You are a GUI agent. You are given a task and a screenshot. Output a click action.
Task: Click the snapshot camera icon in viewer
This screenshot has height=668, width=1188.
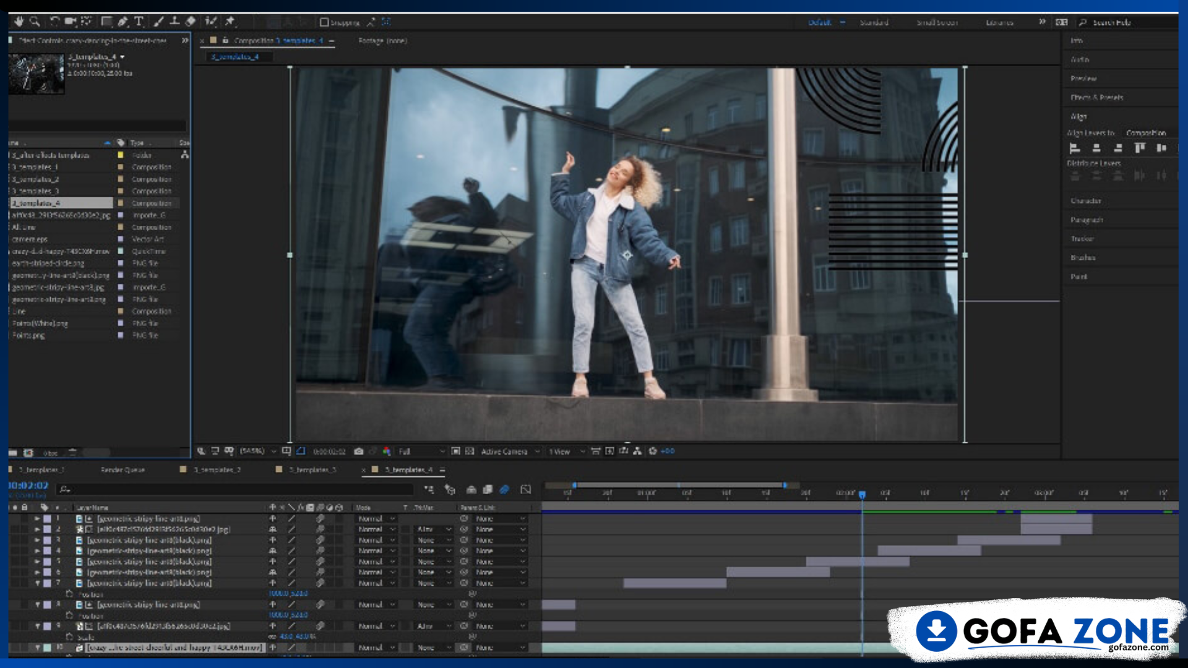pyautogui.click(x=358, y=452)
